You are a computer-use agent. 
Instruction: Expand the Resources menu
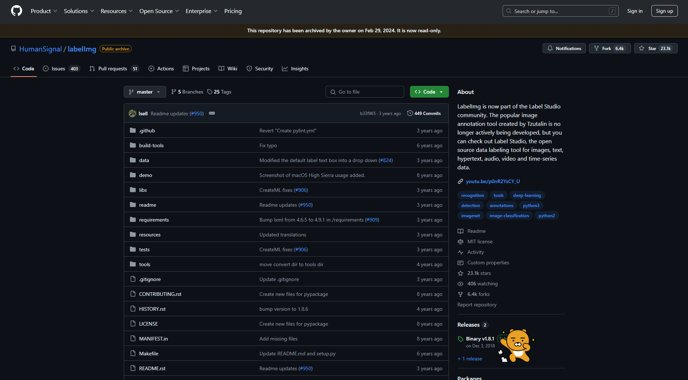tap(116, 11)
